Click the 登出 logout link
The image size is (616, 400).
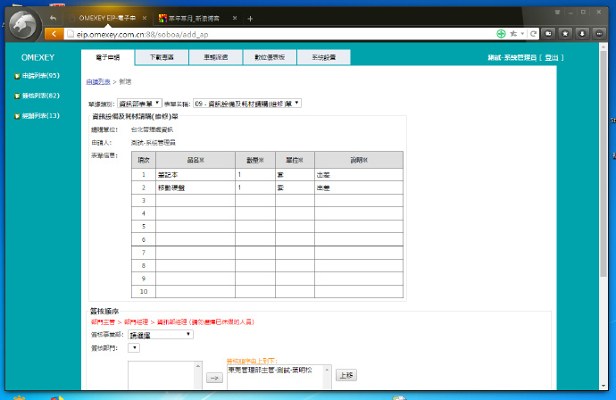click(x=551, y=58)
